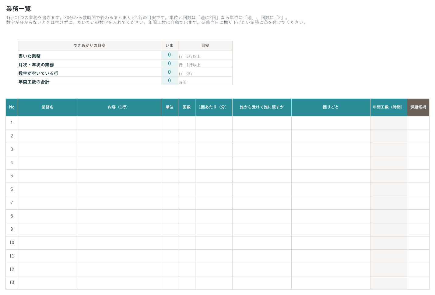
Task: Click the 困りごと cell in row 7
Action: (331, 203)
